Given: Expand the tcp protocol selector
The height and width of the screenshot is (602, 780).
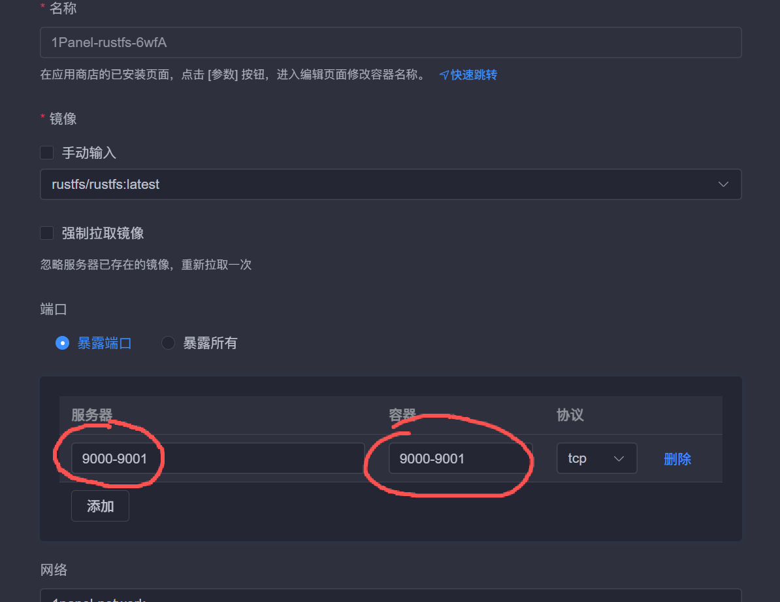Looking at the screenshot, I should coord(596,459).
